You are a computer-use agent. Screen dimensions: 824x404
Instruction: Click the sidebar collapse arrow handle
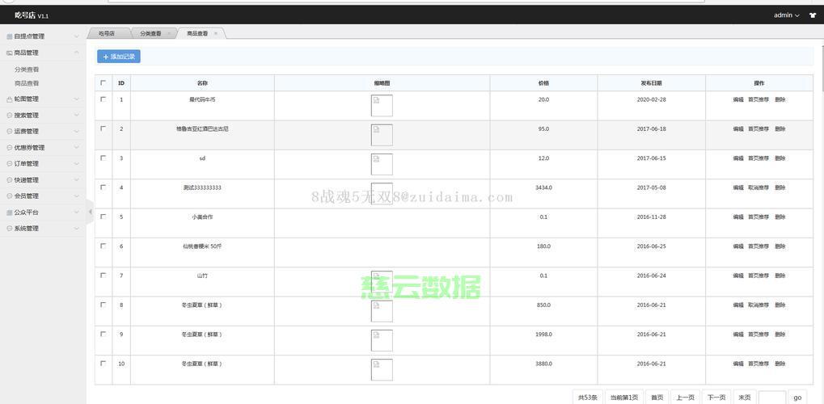(x=90, y=212)
